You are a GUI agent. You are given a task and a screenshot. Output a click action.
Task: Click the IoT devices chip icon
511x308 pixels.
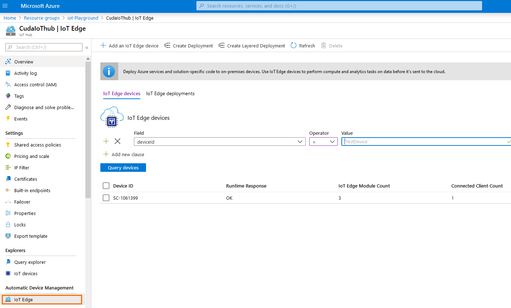(x=8, y=273)
